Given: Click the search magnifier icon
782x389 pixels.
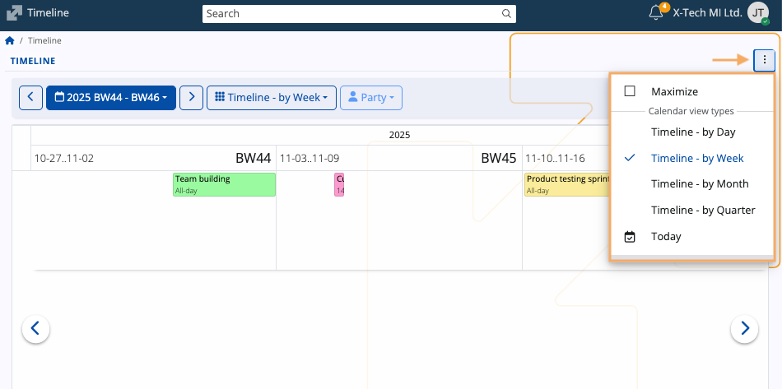Looking at the screenshot, I should pyautogui.click(x=507, y=13).
